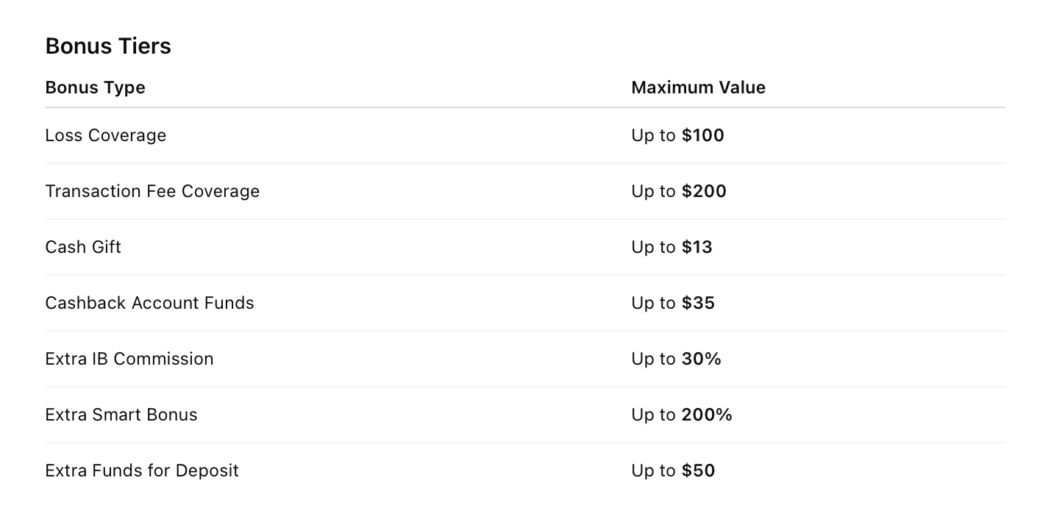Image resolution: width=1040 pixels, height=522 pixels.
Task: Select the $50 deposit funds amount
Action: coord(698,471)
